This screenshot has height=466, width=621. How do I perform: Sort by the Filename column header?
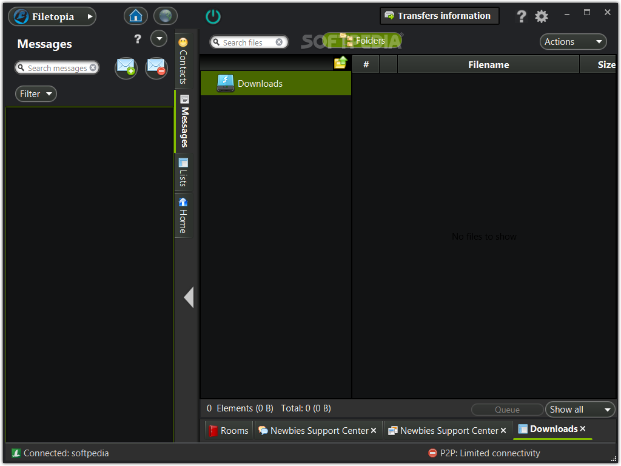(488, 64)
